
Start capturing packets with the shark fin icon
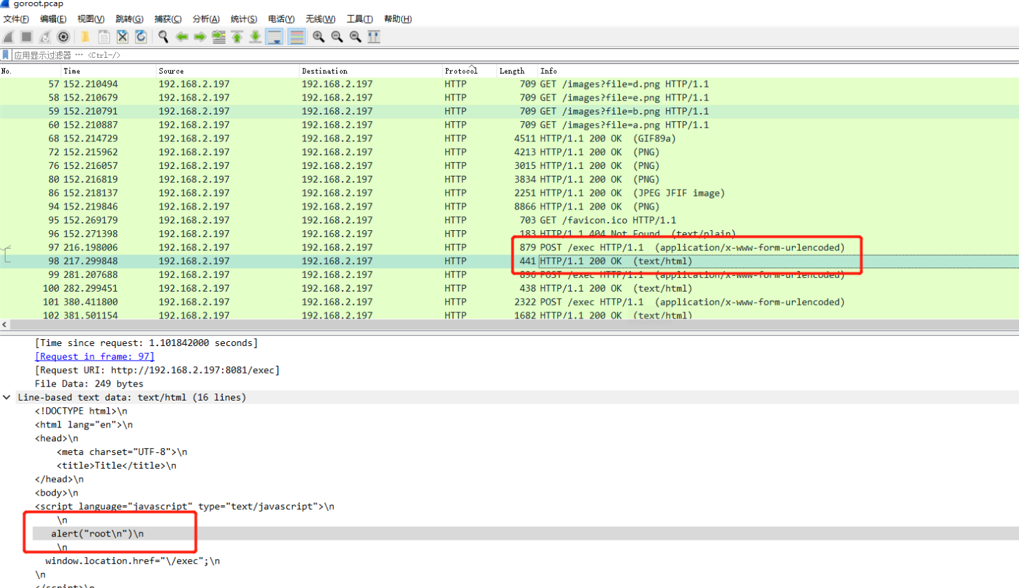point(9,37)
